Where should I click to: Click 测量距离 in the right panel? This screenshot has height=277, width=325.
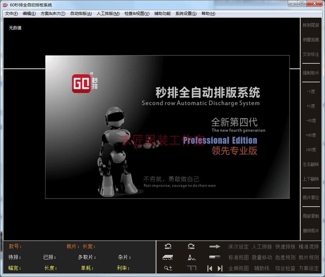tap(311, 40)
